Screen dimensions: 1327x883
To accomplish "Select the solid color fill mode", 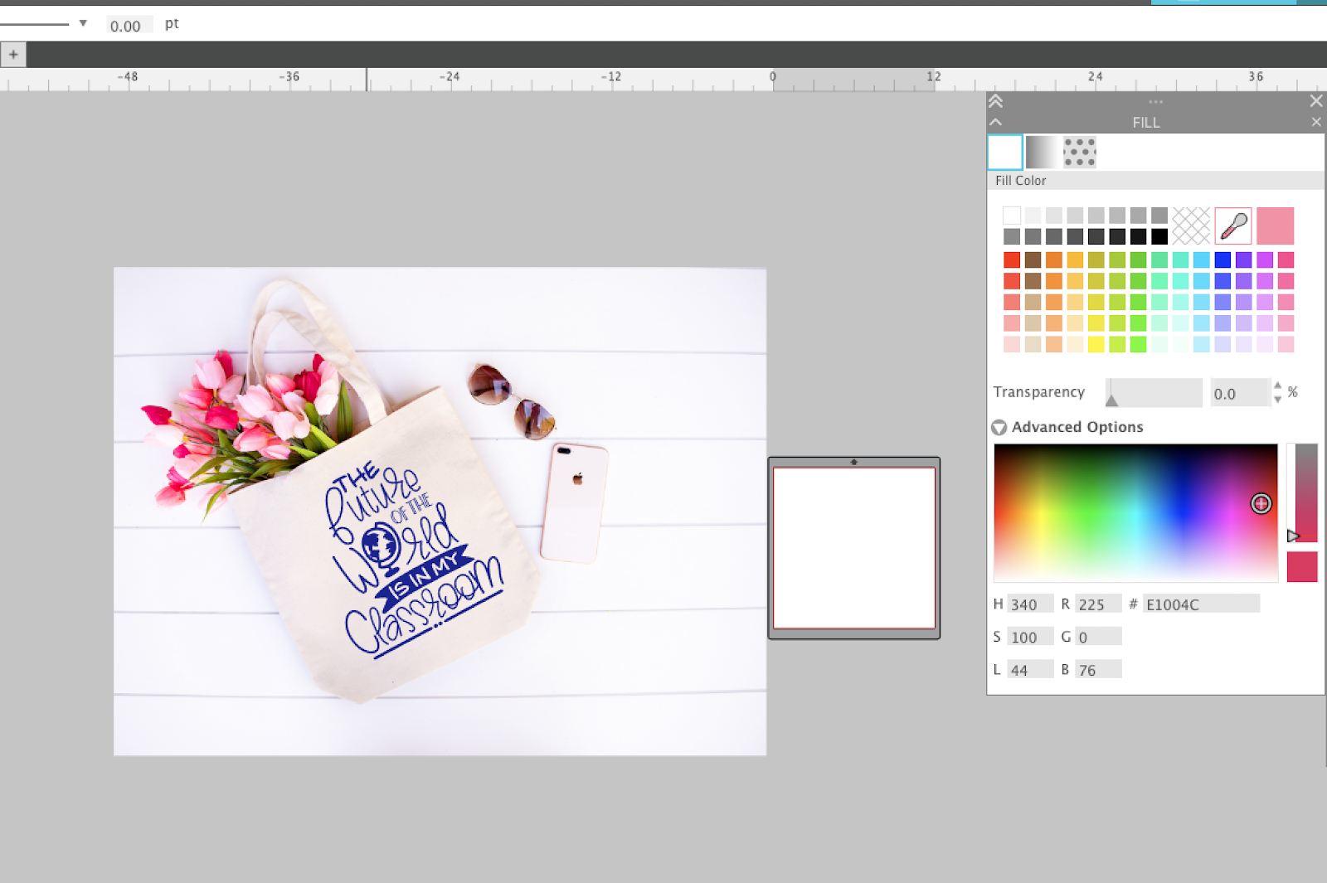I will [x=1004, y=152].
